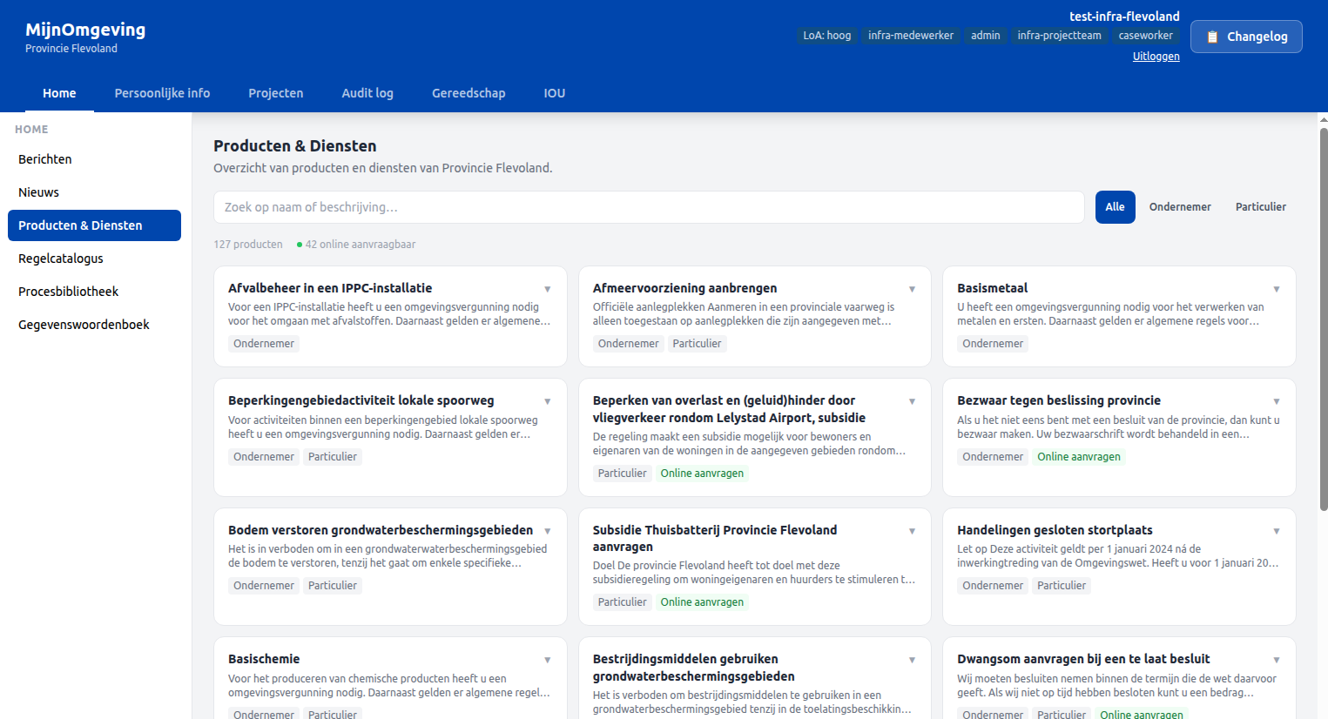Select Regelcatalogus in the sidebar

[x=61, y=258]
